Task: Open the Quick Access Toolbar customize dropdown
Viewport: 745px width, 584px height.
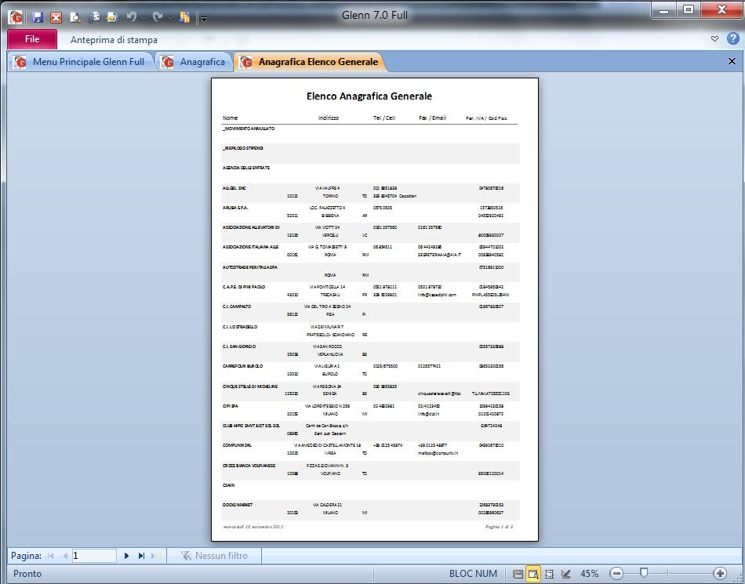Action: point(205,19)
